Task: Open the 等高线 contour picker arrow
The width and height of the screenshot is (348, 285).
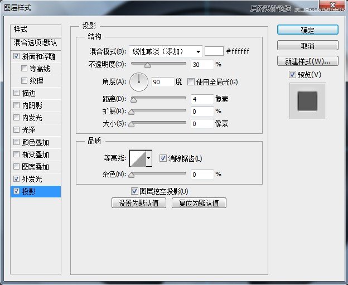Action: coord(149,158)
